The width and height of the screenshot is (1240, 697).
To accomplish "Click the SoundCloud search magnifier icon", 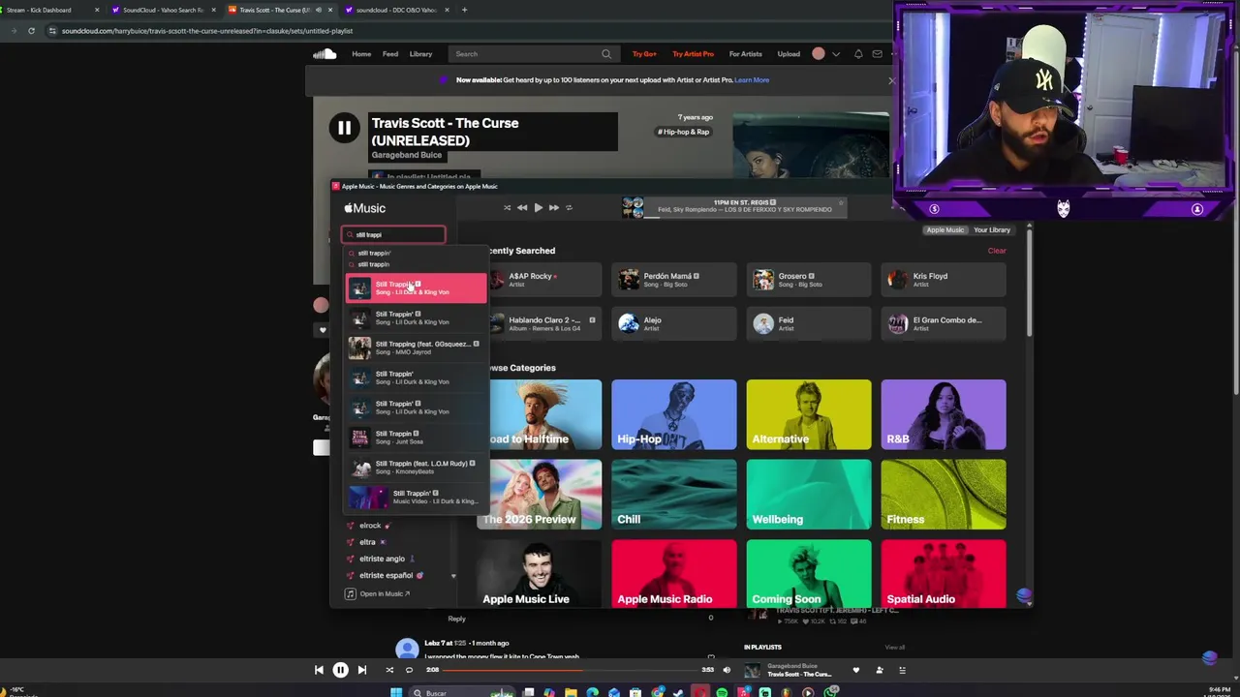I will click(x=606, y=54).
